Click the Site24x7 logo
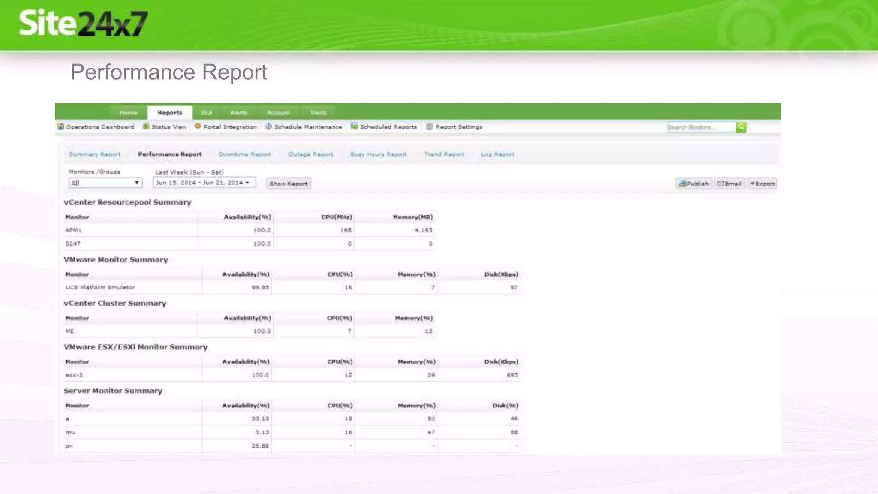The height and width of the screenshot is (494, 878). point(83,23)
